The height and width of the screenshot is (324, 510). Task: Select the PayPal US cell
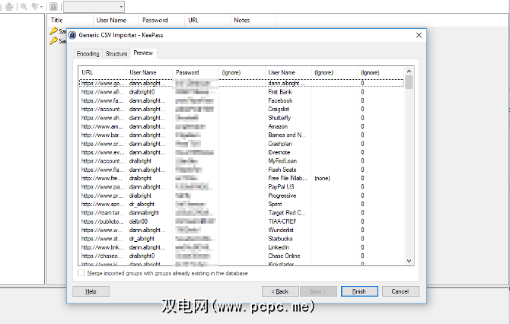pyautogui.click(x=281, y=187)
